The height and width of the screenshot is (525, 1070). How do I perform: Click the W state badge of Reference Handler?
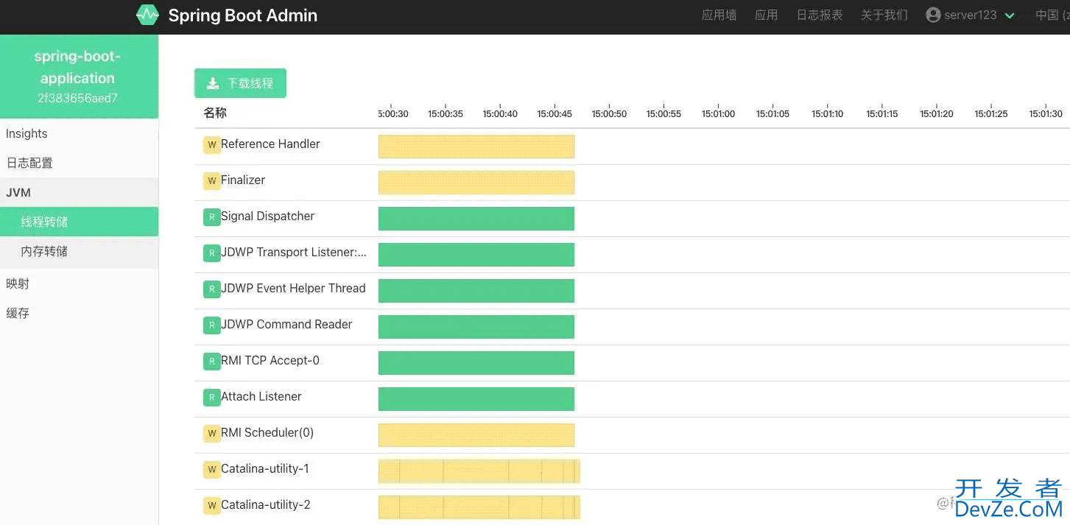212,145
